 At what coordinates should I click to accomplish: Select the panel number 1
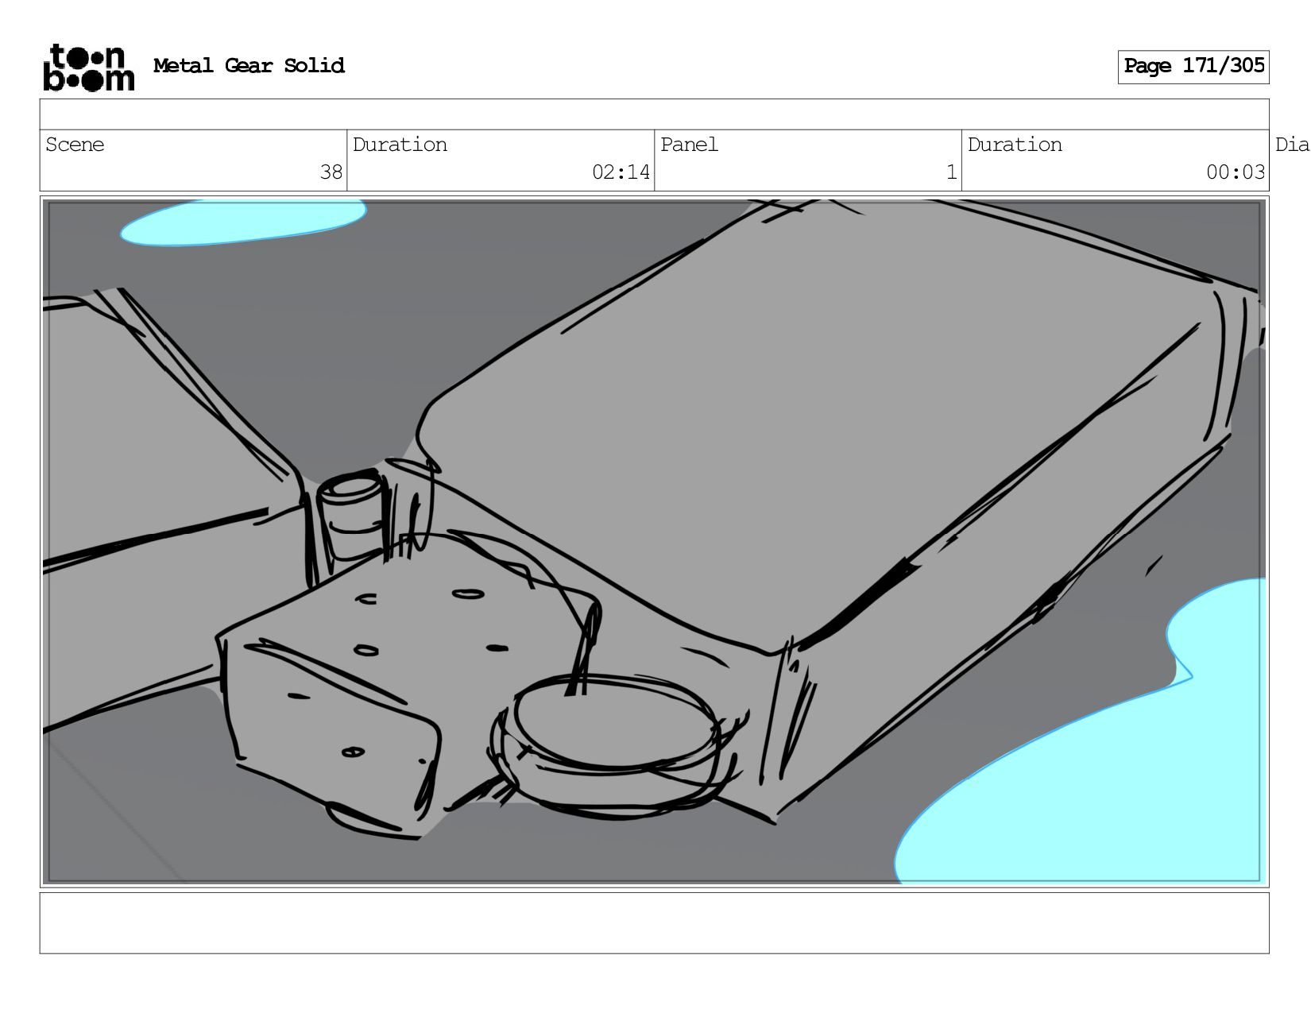click(x=951, y=172)
